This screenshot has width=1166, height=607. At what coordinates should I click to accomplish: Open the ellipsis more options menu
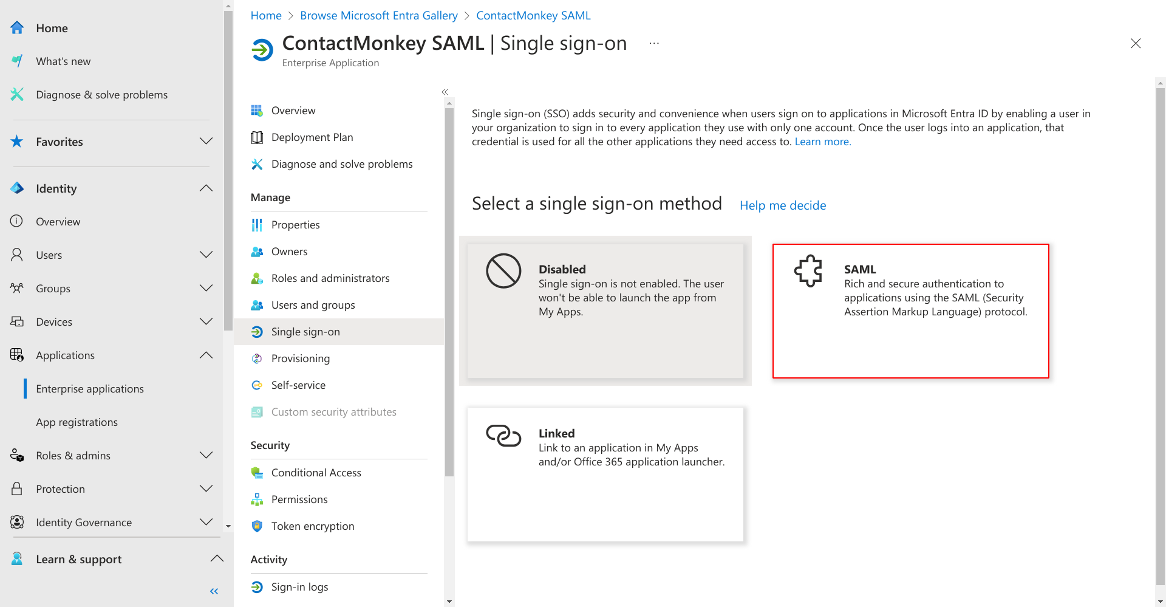[654, 43]
